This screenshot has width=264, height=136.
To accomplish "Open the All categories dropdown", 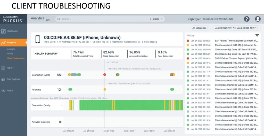I will point(200,28).
